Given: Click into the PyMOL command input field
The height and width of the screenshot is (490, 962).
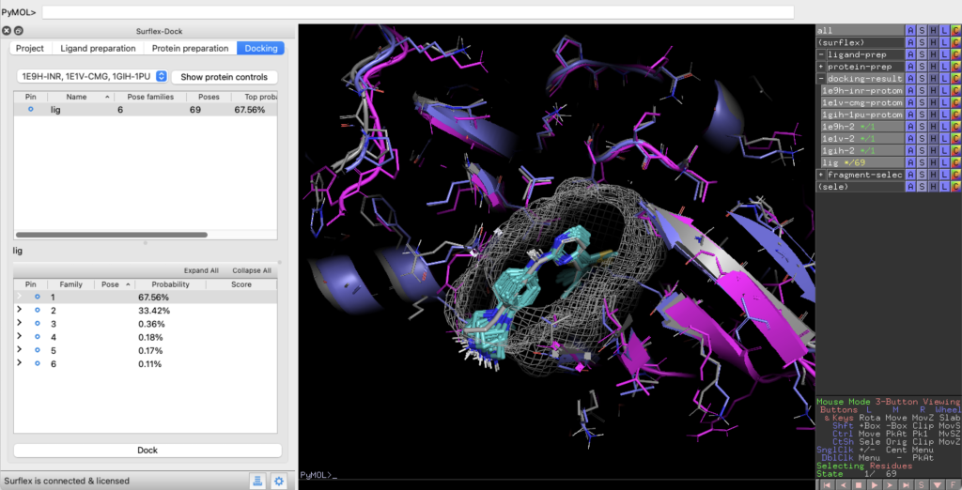Looking at the screenshot, I should coord(418,12).
